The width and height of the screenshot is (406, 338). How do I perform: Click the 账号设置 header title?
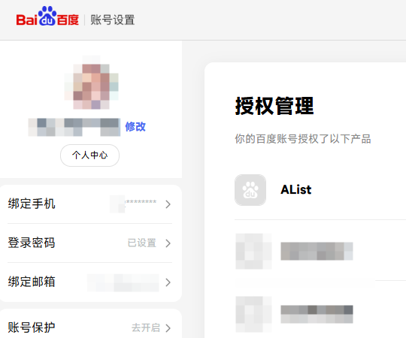point(112,20)
